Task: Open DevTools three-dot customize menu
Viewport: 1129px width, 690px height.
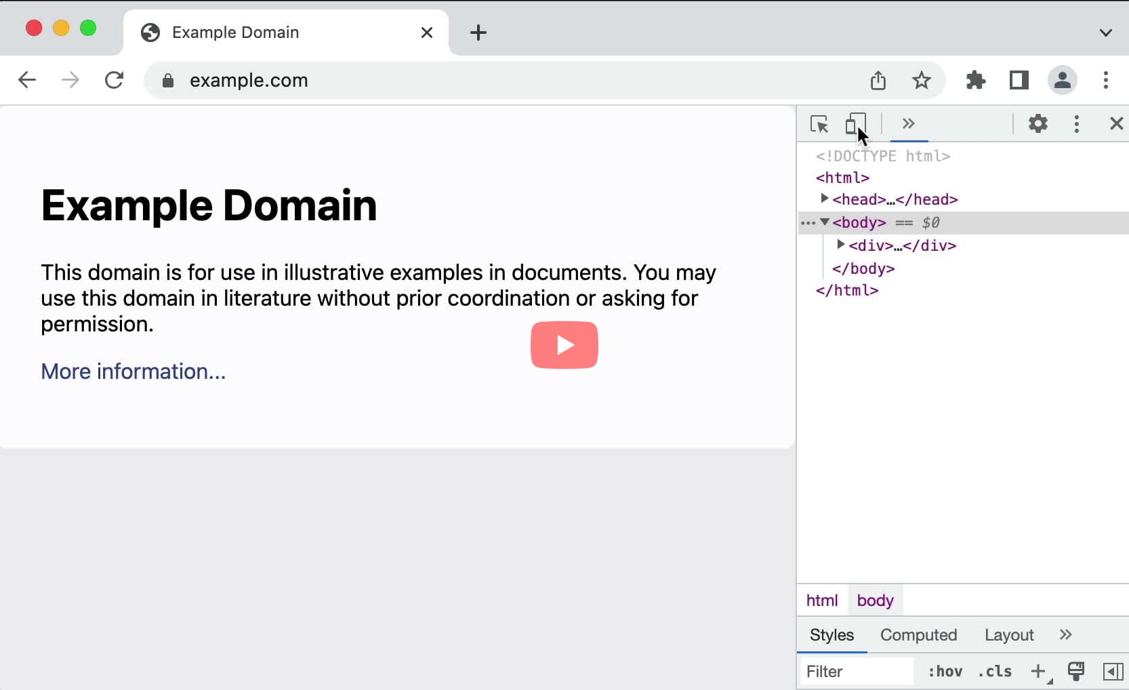Action: [1076, 123]
